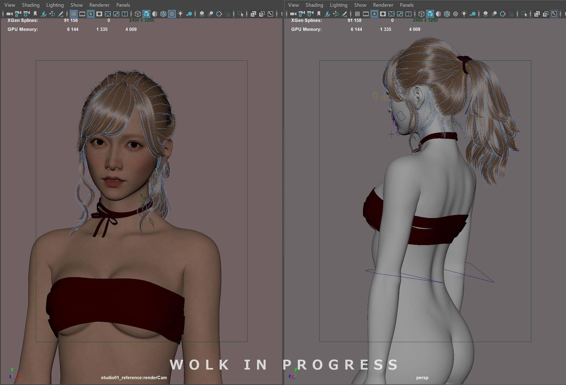The height and width of the screenshot is (385, 566).
Task: Open Shading menu in left renderCam panel
Action: (x=31, y=5)
